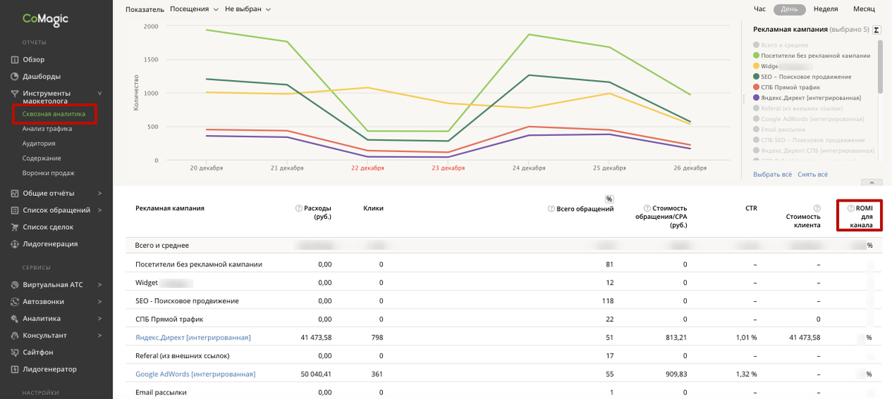892x399 pixels.
Task: Click the Общие отчёты sidebar icon
Action: (15, 194)
